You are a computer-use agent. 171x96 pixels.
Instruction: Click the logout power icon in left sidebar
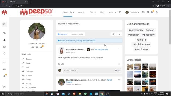tap(4, 87)
